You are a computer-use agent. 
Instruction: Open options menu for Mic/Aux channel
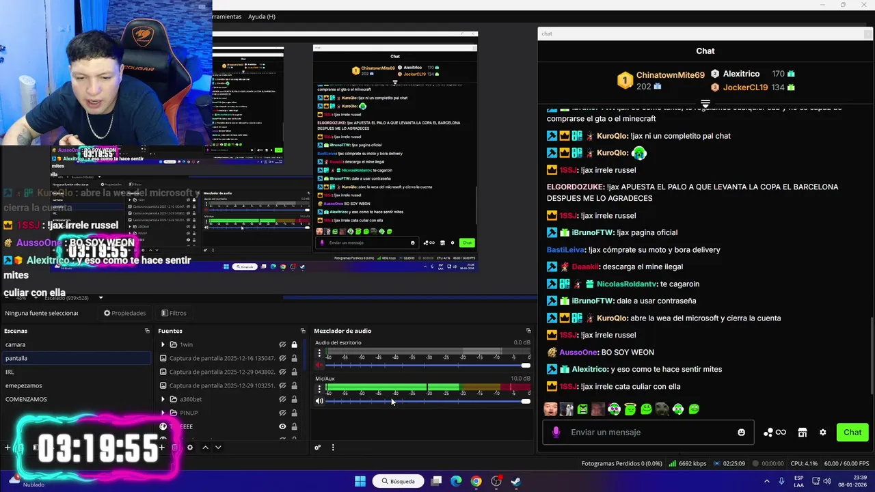319,389
